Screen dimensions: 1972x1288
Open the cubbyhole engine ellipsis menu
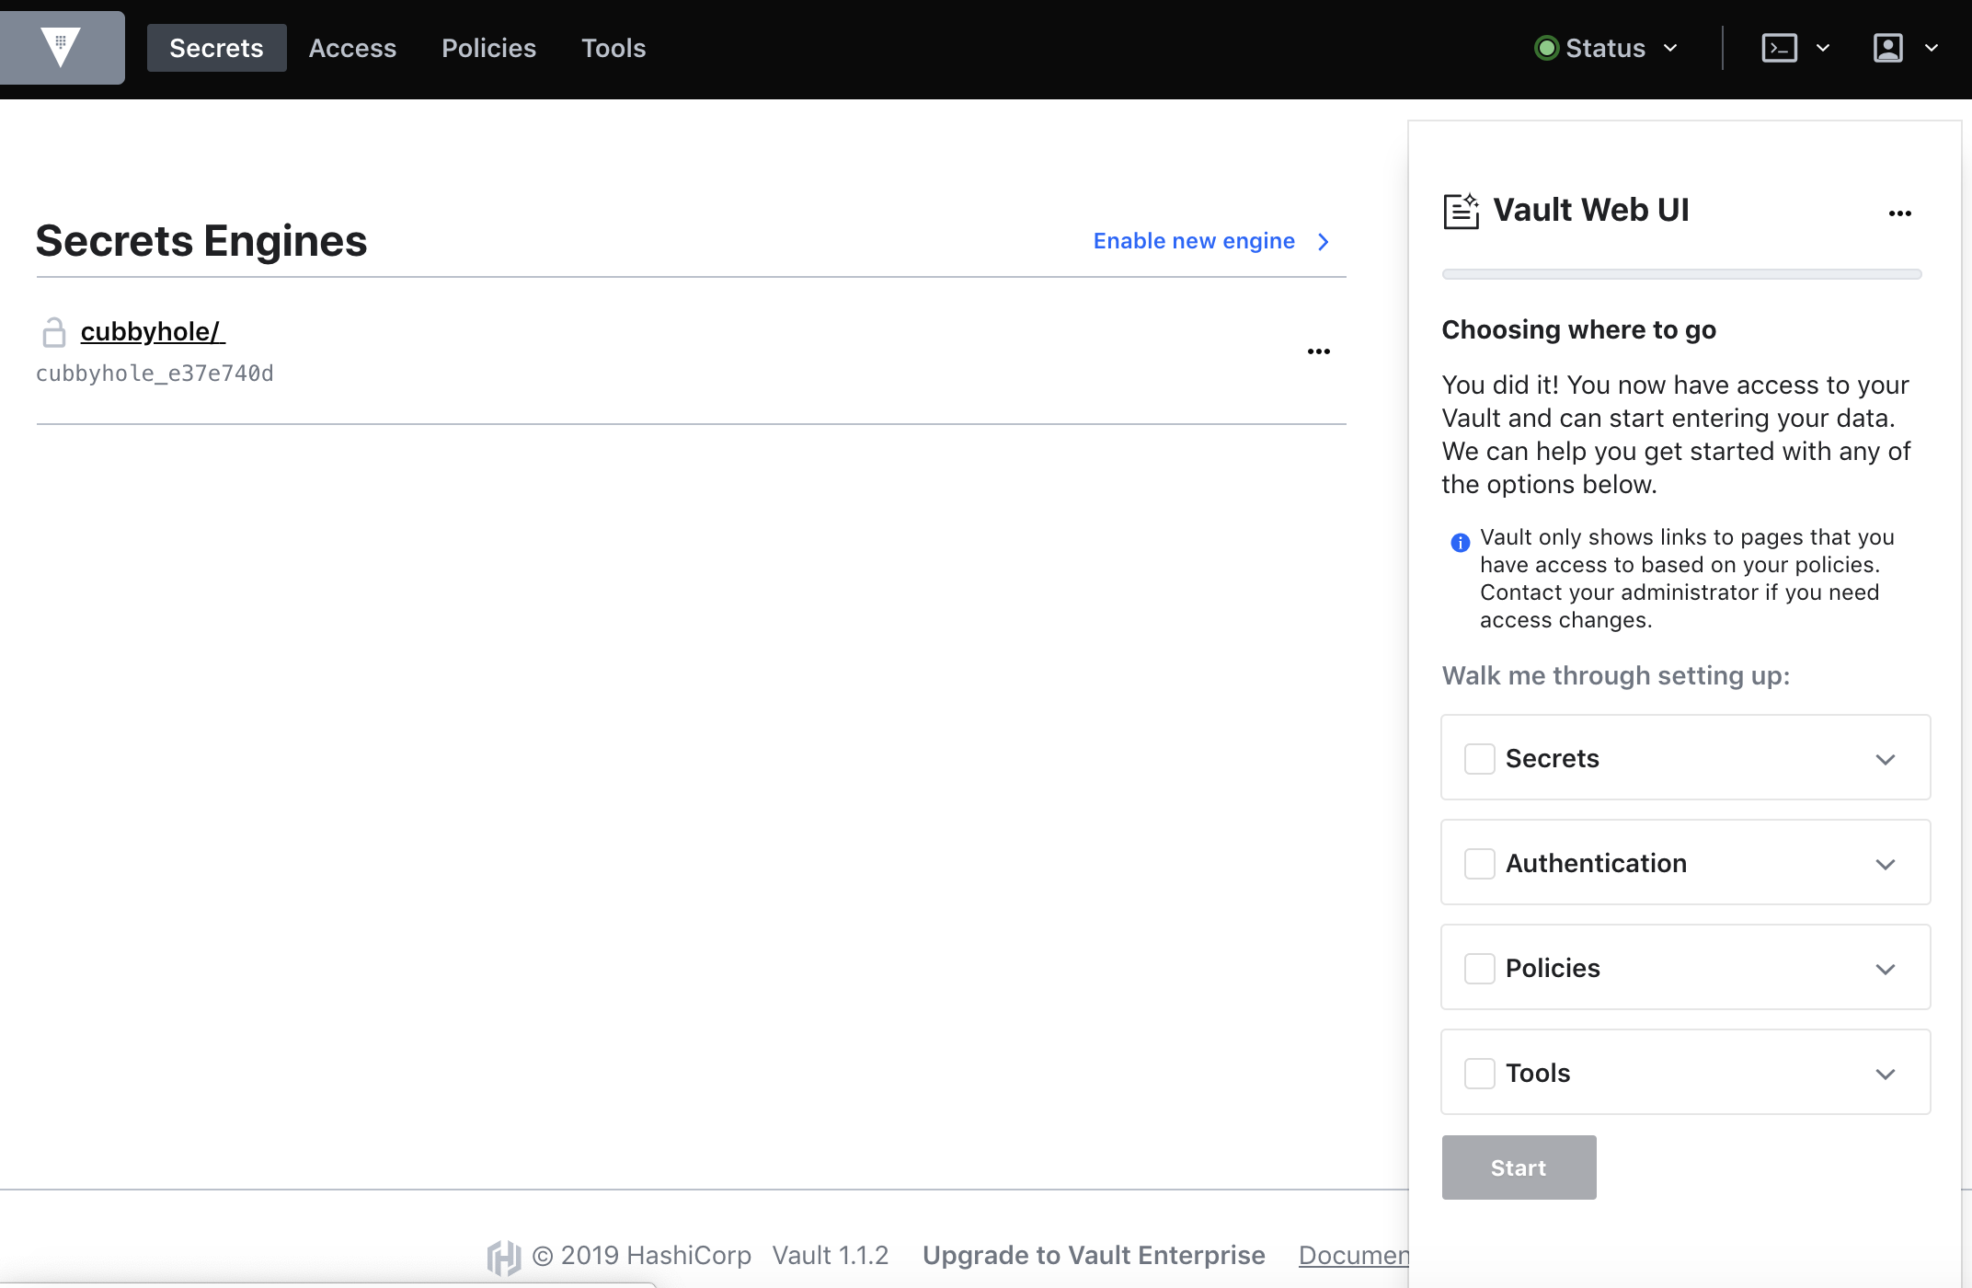(x=1318, y=351)
